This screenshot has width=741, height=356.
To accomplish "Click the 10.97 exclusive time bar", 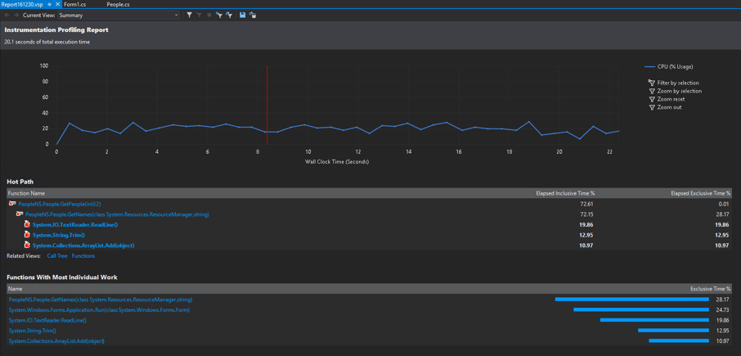I will [x=679, y=341].
